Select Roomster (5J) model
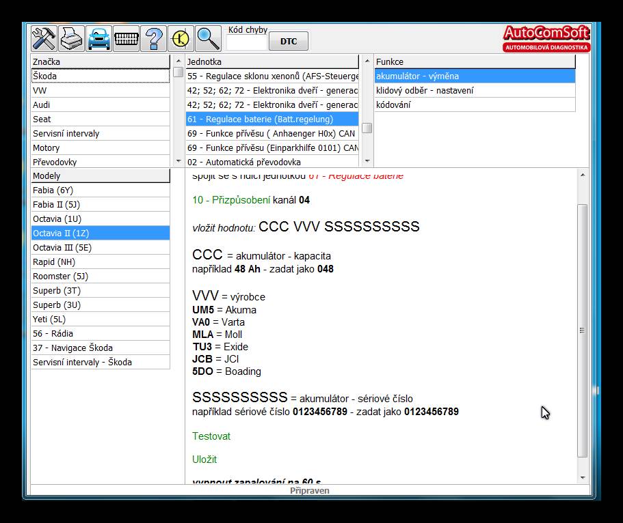The image size is (623, 523). 101,277
